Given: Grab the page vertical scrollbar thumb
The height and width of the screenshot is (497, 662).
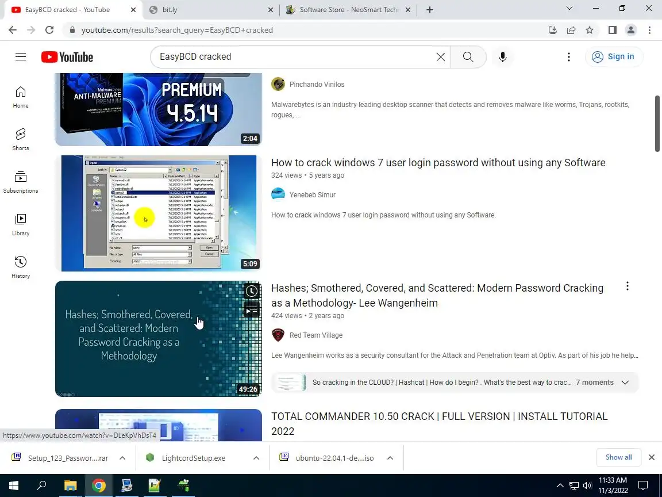Looking at the screenshot, I should (x=657, y=124).
